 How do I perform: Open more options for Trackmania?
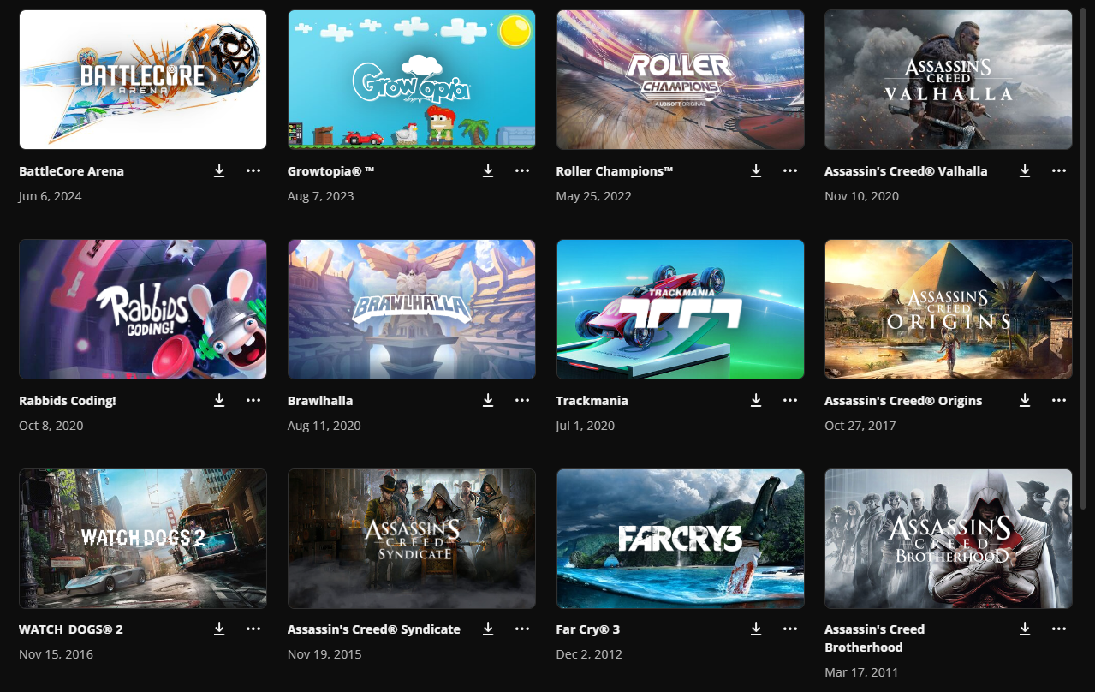coord(790,400)
